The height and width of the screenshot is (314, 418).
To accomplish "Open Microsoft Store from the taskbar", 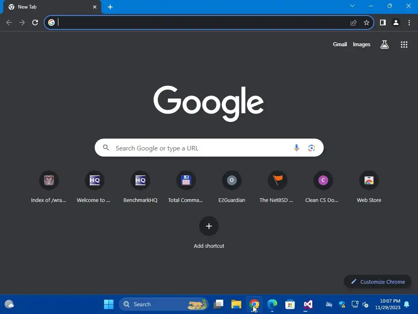I will coord(290,304).
